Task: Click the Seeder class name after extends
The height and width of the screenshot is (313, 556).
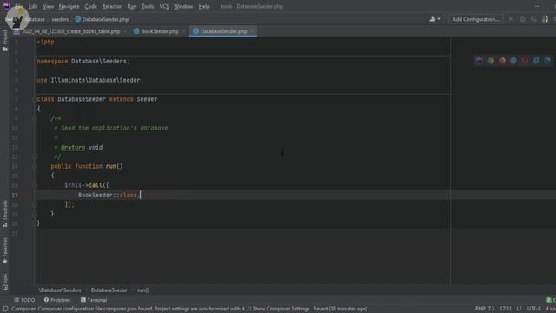Action: [147, 99]
